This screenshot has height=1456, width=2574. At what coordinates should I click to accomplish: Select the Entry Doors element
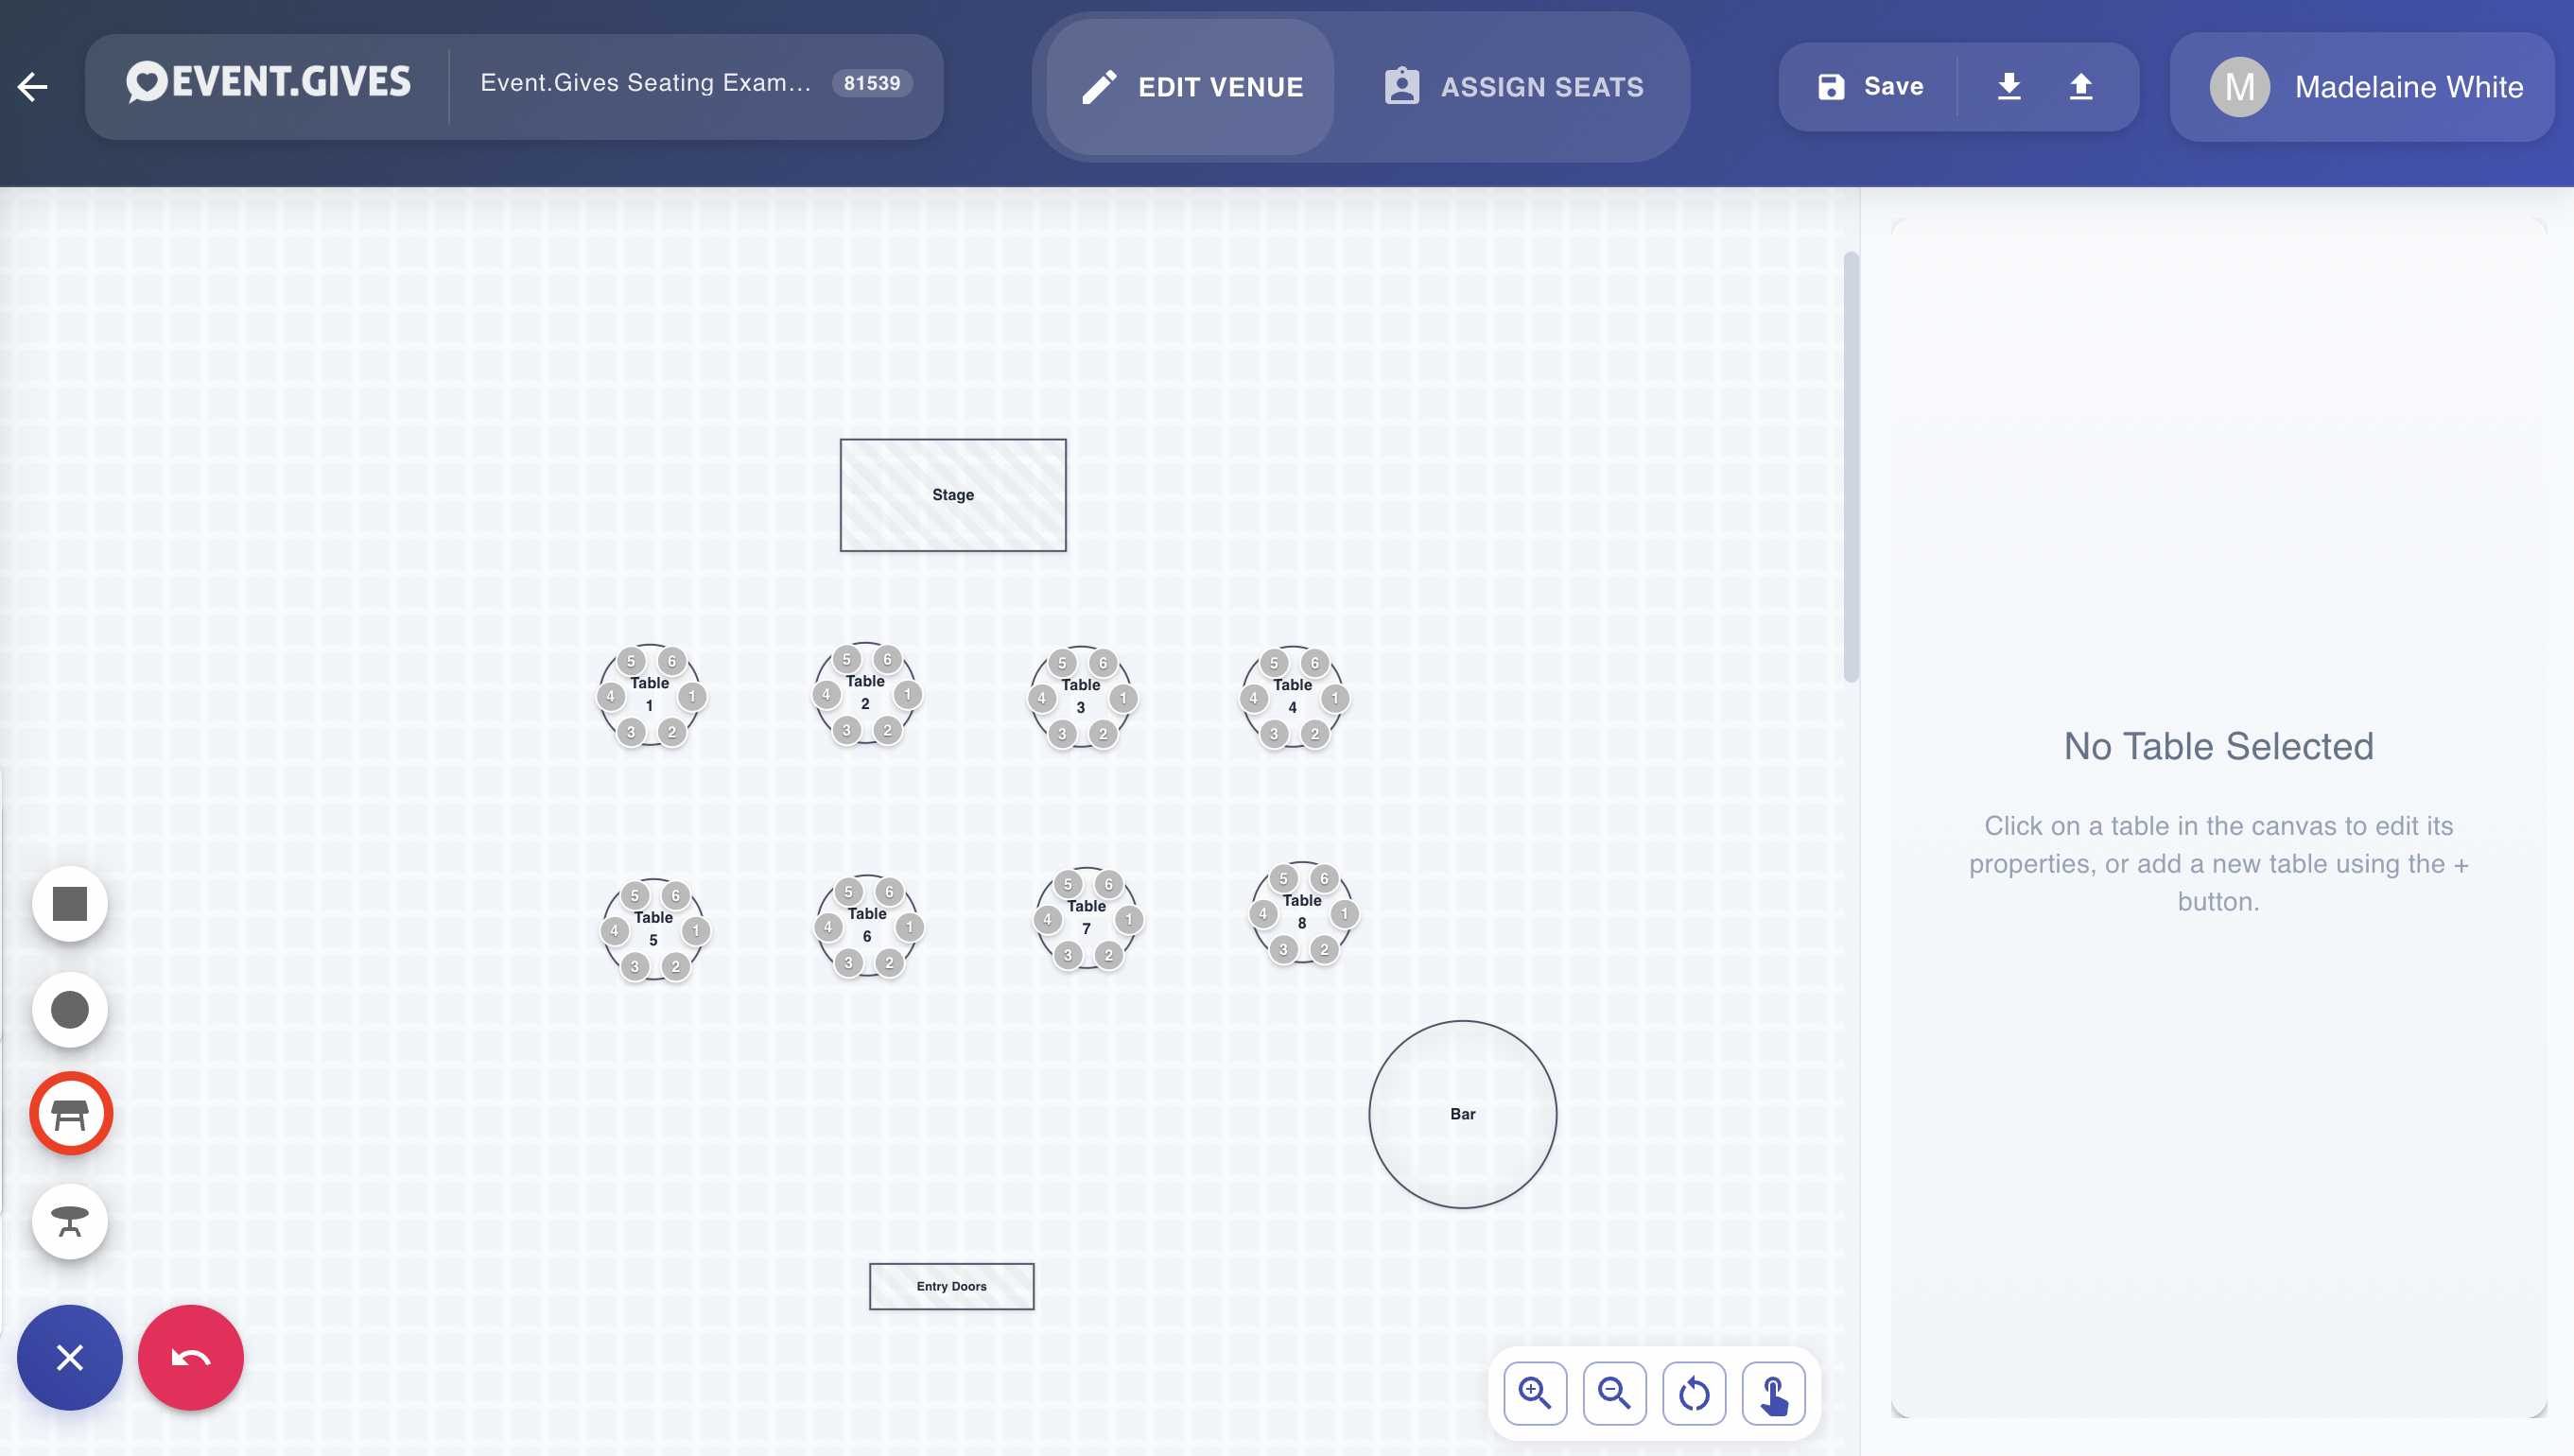click(x=951, y=1287)
